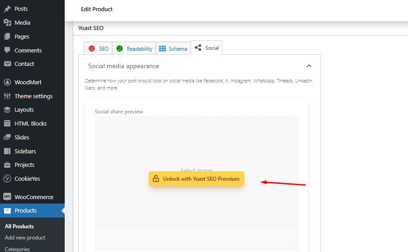
Task: Go to All Products submenu link
Action: tap(19, 226)
